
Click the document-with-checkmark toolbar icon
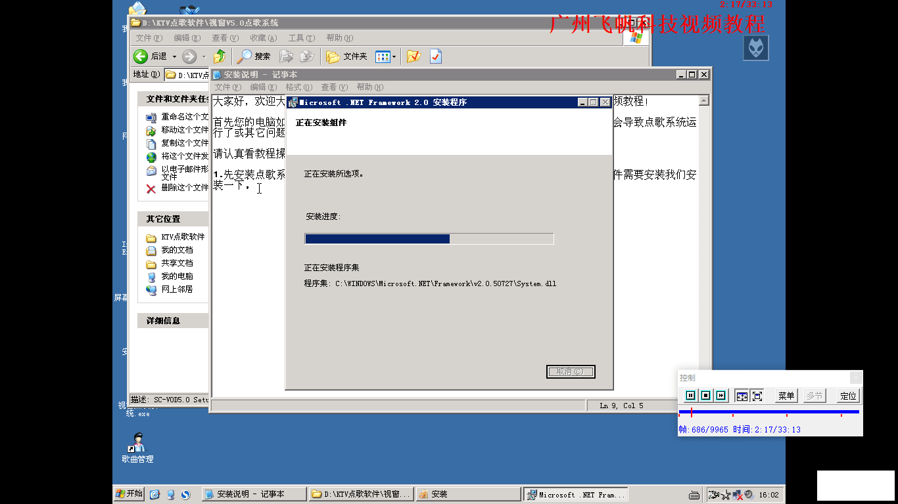coord(435,56)
